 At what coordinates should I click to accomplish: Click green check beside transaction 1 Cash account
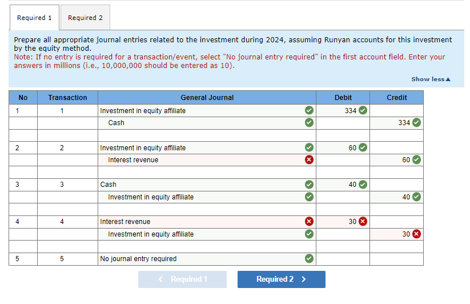click(x=309, y=123)
